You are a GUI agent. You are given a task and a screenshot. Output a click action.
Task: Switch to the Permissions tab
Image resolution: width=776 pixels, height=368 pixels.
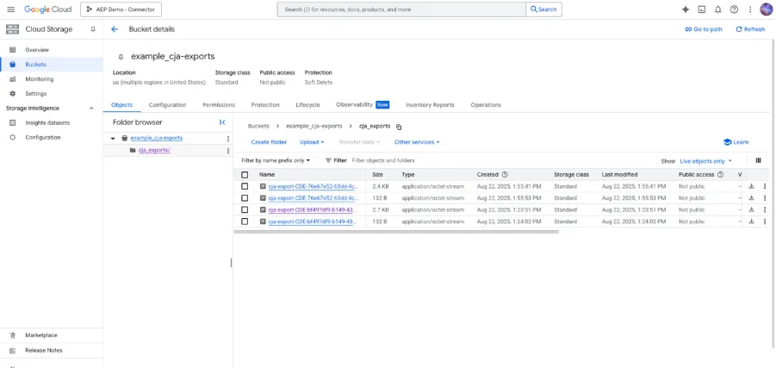pos(219,105)
